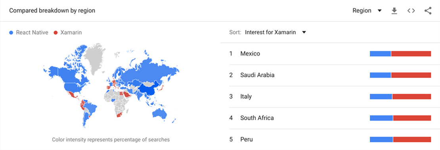This screenshot has width=440, height=150.
Task: Select Italy in the region list
Action: coord(330,96)
